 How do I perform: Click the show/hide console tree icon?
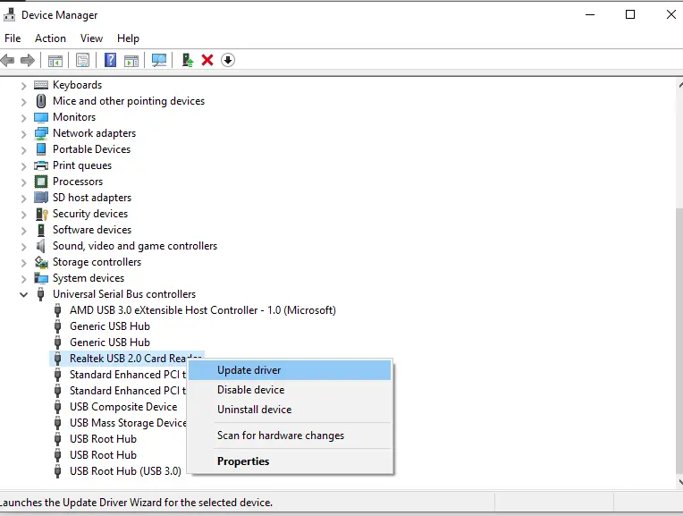(55, 60)
